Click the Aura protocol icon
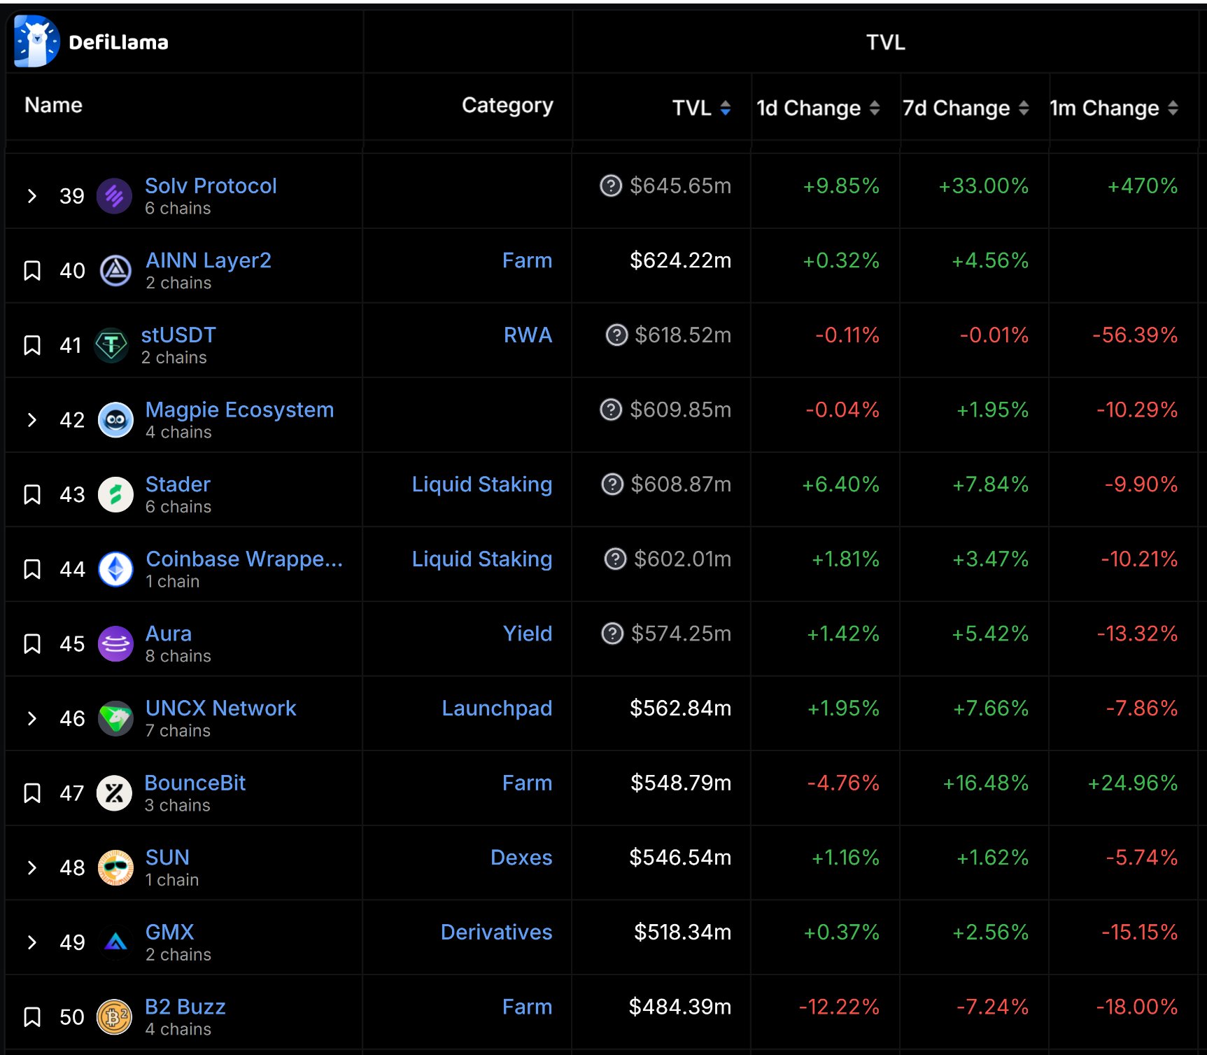The width and height of the screenshot is (1207, 1055). tap(115, 643)
